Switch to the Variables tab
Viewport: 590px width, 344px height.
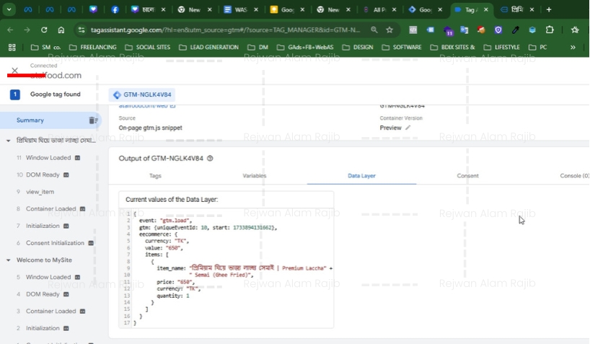point(254,176)
